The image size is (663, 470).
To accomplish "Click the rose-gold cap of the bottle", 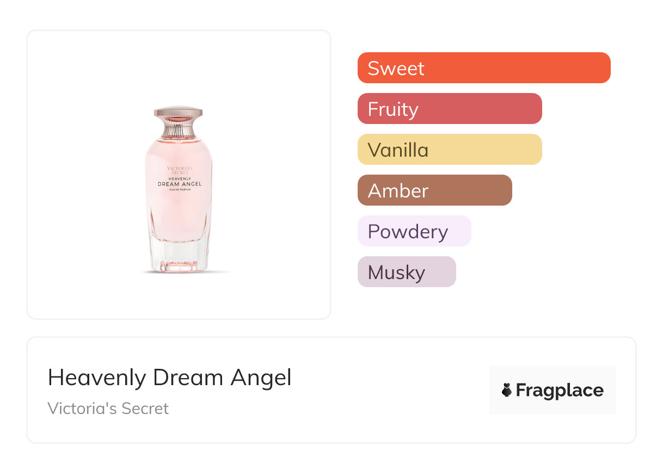I will click(x=179, y=113).
